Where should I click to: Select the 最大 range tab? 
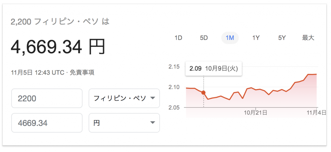[x=308, y=38]
